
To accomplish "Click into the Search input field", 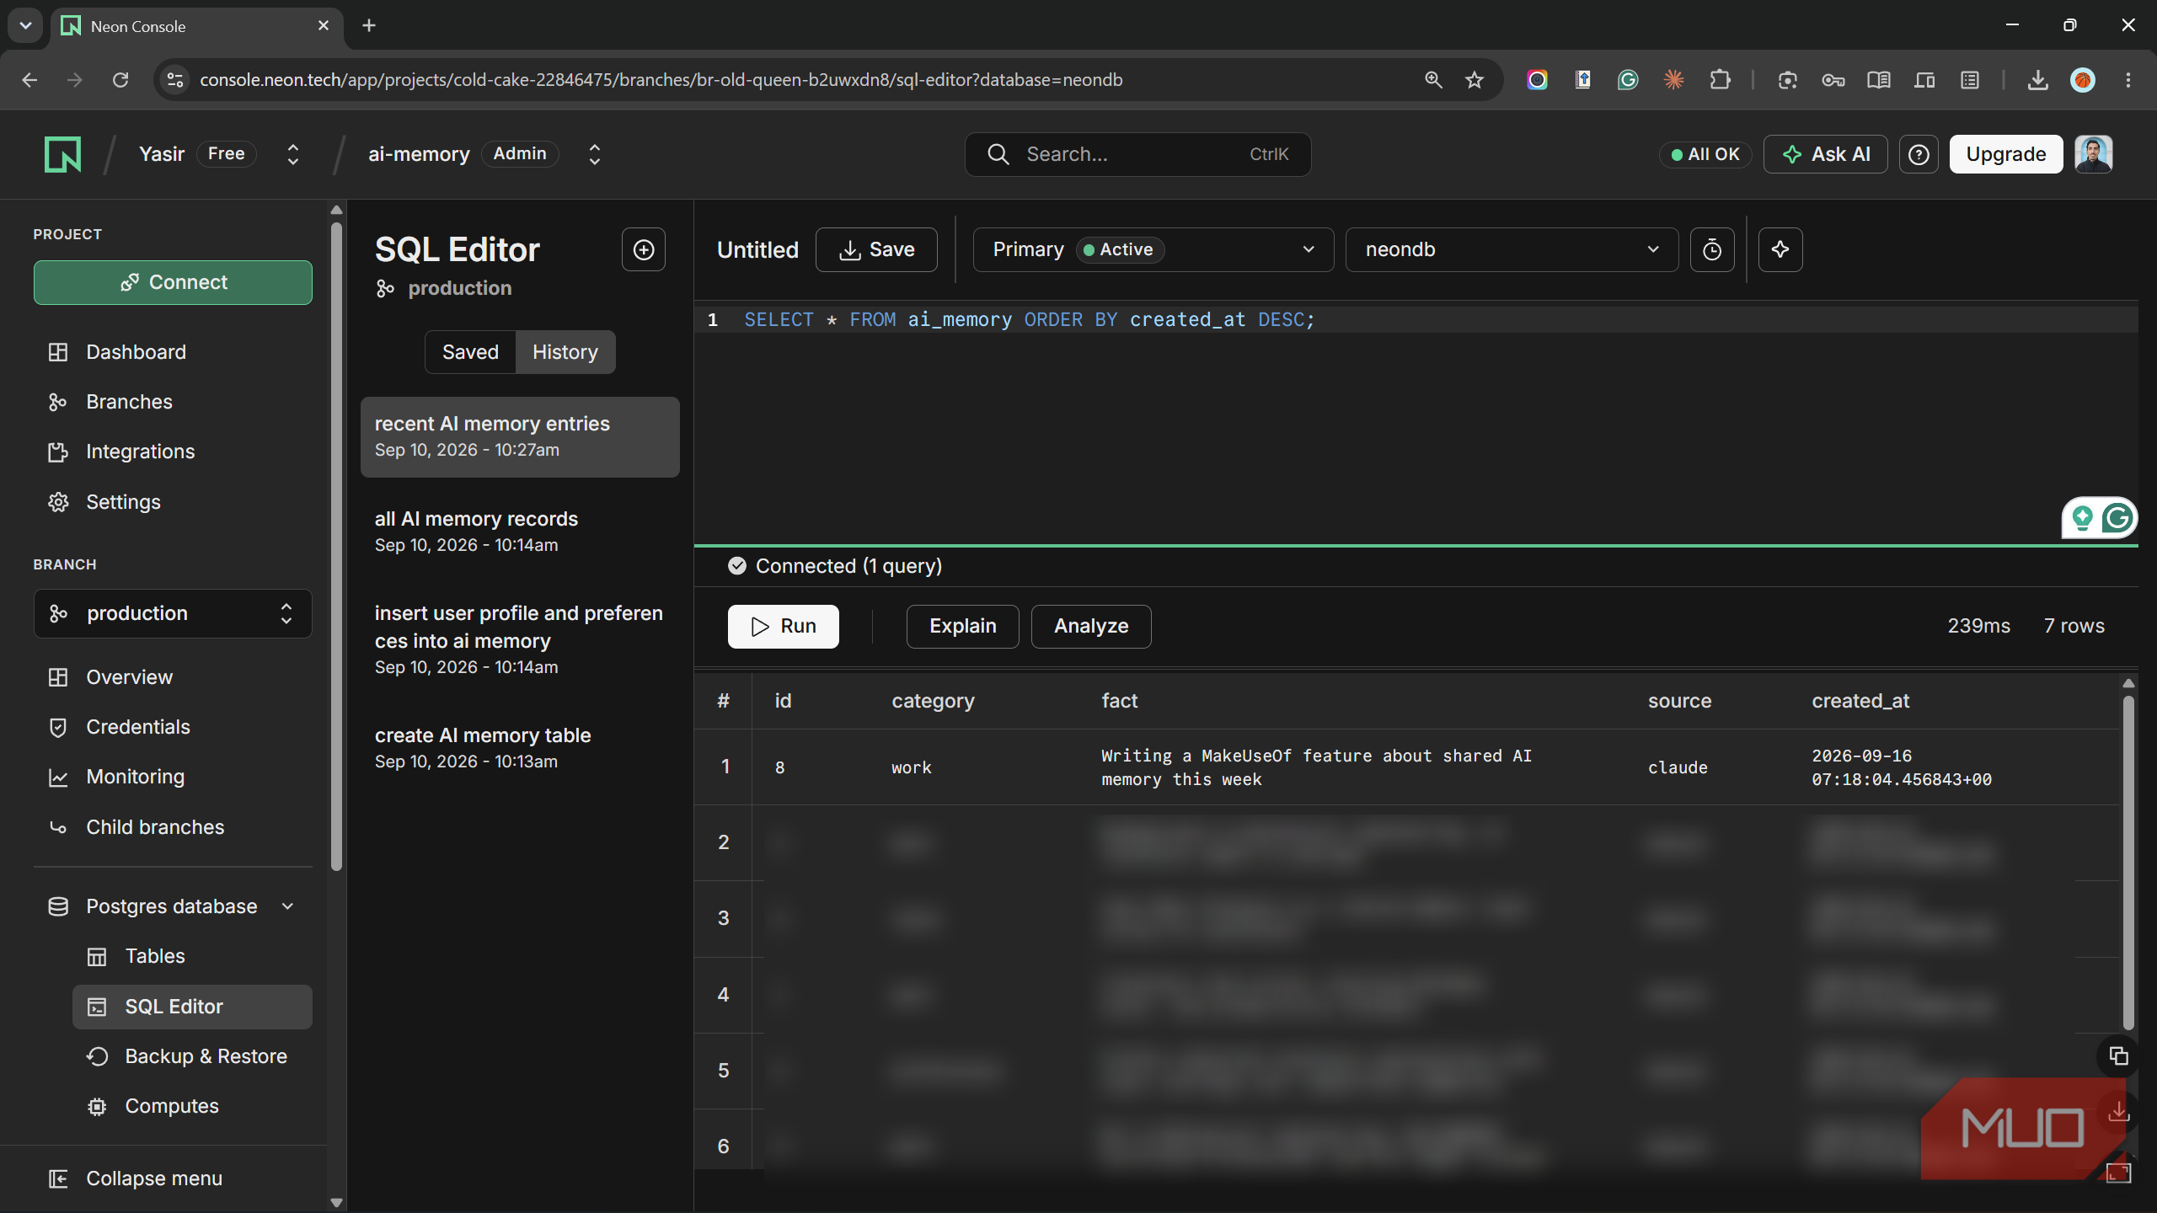I will [x=1137, y=154].
